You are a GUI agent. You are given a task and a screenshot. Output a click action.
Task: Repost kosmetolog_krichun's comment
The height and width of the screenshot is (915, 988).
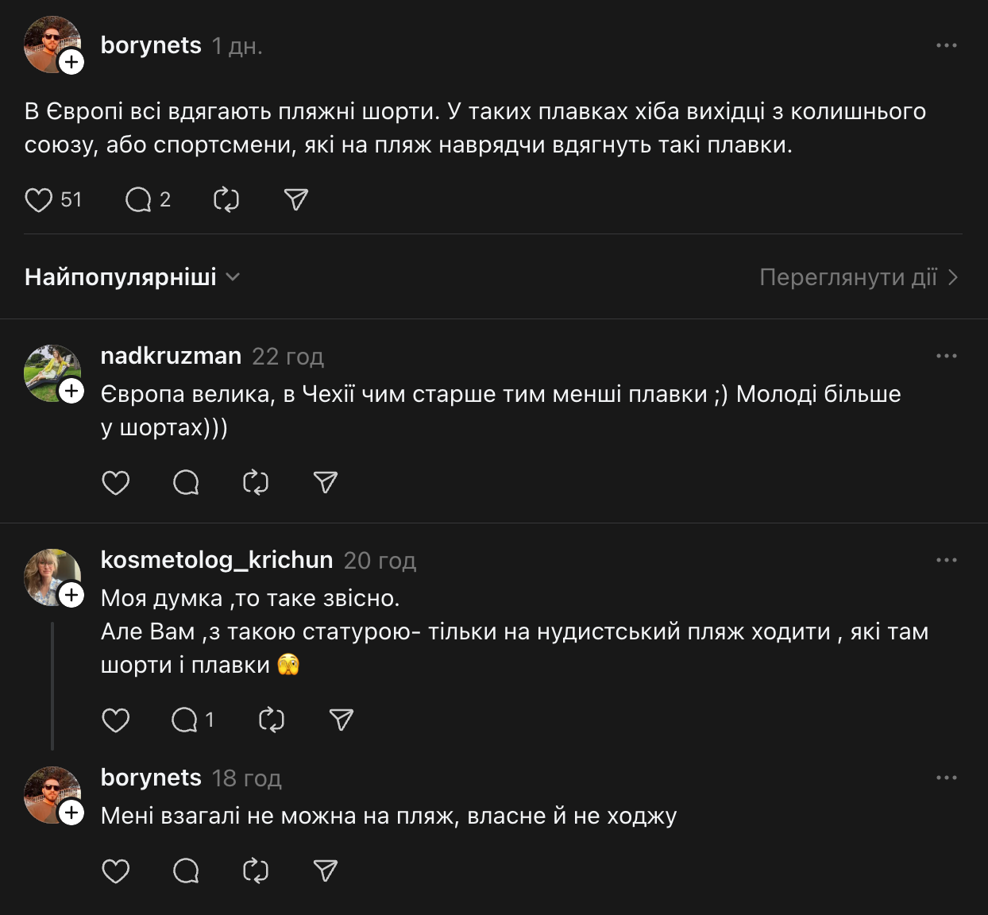[272, 720]
